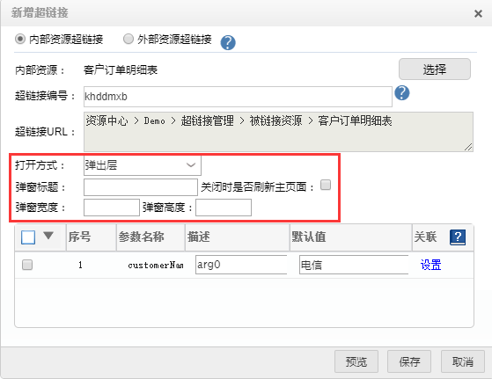Click the 取消 button
492x379 pixels.
tap(462, 361)
